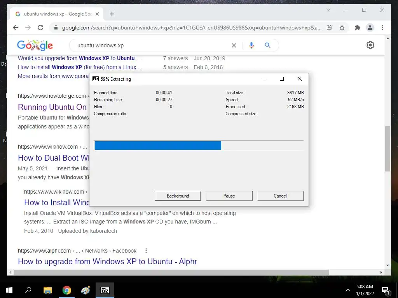Share this page icon in address bar
This screenshot has height=298, width=398.
330,28
